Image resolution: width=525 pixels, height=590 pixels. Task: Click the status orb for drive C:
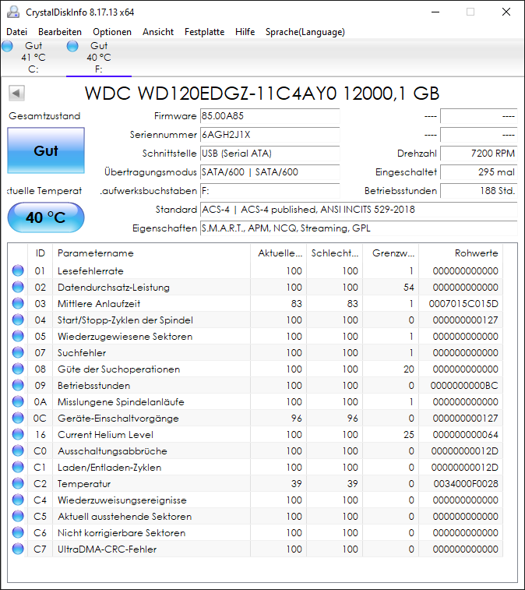[7, 46]
